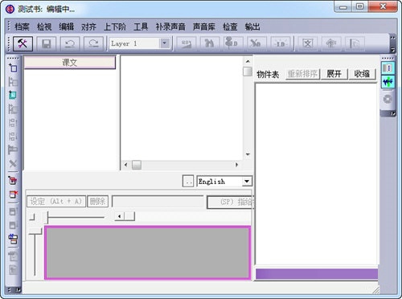Click the X with B toolbar icon
The width and height of the screenshot is (402, 299).
point(256,43)
